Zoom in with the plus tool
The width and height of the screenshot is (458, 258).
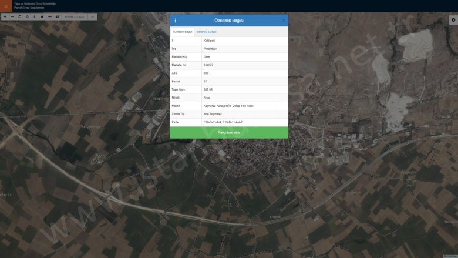click(5, 17)
